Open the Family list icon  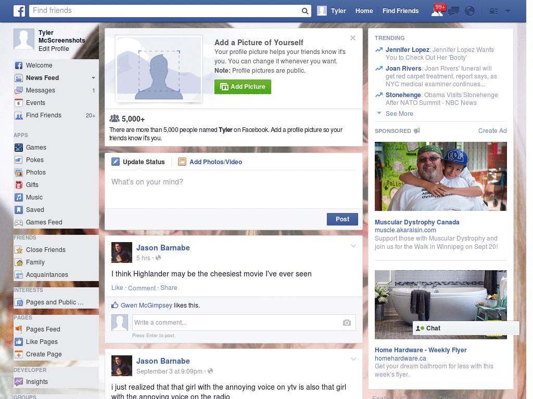point(19,262)
